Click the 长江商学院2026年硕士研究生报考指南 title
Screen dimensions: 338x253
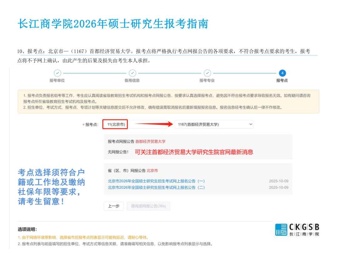[113, 24]
